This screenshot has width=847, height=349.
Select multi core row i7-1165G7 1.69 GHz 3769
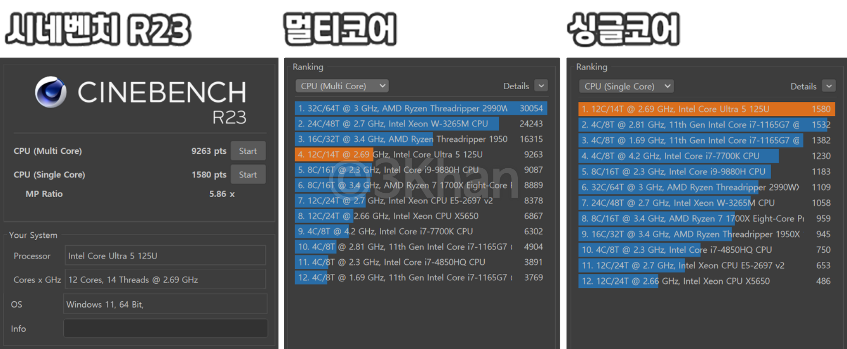pos(421,277)
